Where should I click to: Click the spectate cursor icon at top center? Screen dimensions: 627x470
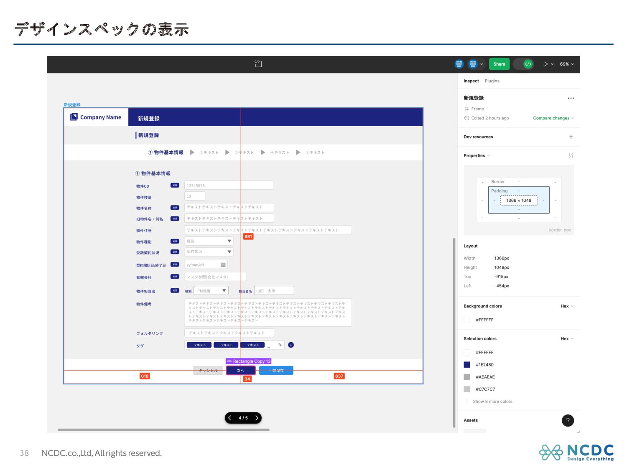(259, 64)
